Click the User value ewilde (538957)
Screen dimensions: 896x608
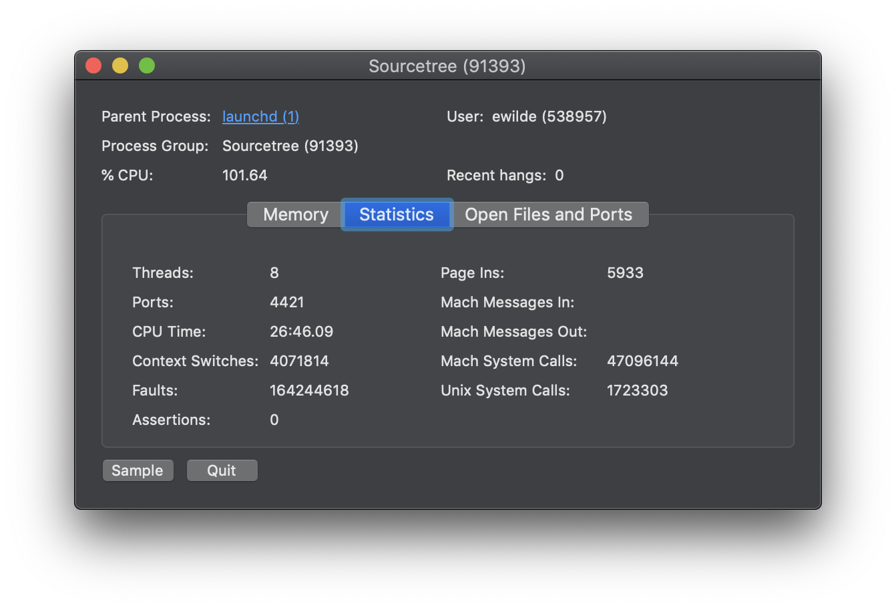(549, 116)
